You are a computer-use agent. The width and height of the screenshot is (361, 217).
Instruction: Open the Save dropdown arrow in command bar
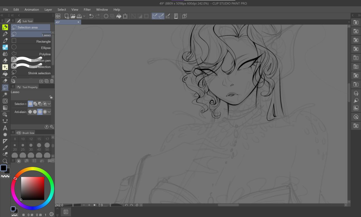(84, 16)
